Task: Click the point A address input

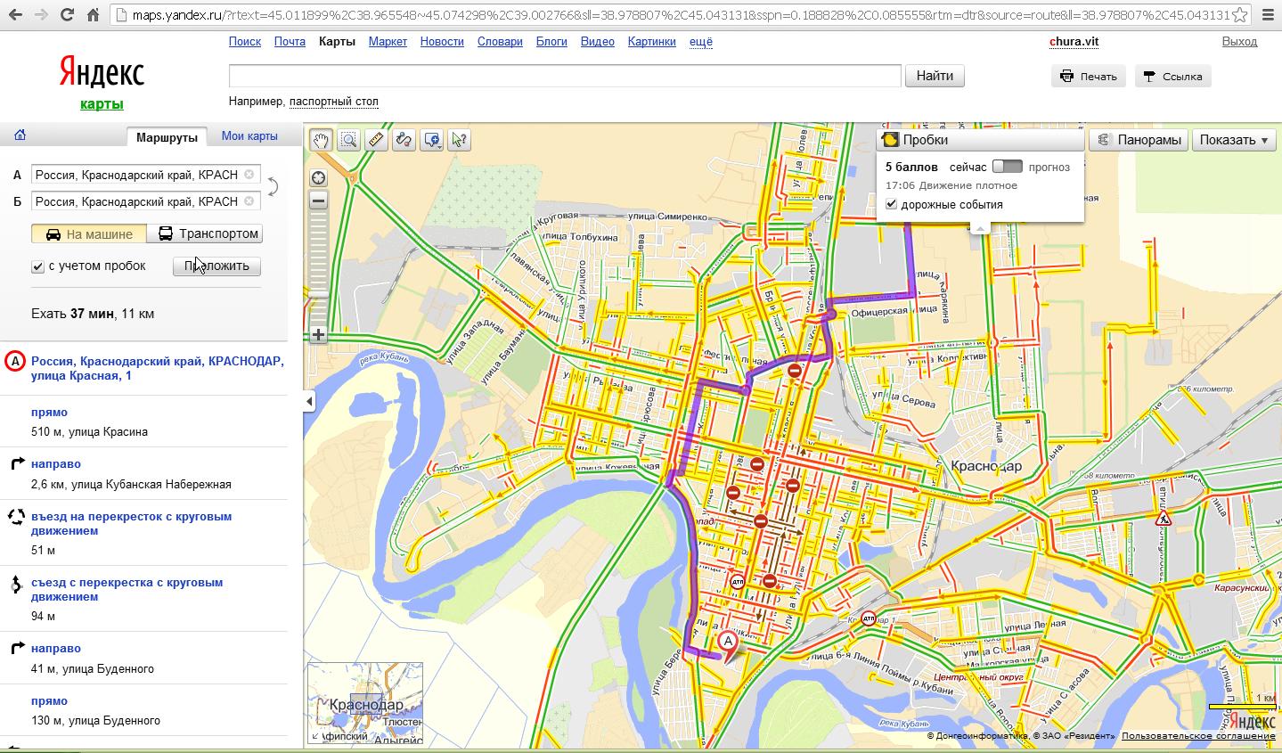Action: pyautogui.click(x=136, y=175)
